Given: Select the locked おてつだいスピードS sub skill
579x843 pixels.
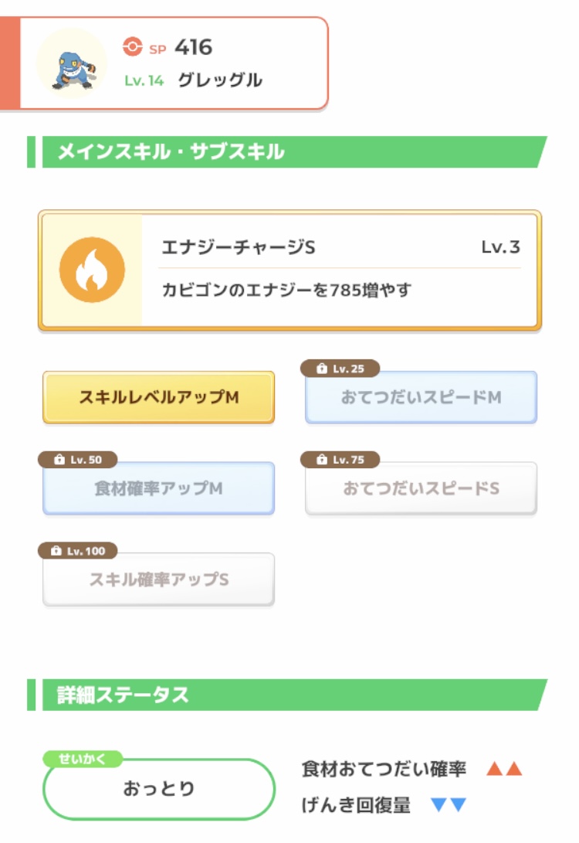Looking at the screenshot, I should [x=421, y=488].
